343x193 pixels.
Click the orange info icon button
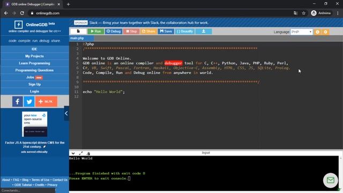click(317, 32)
